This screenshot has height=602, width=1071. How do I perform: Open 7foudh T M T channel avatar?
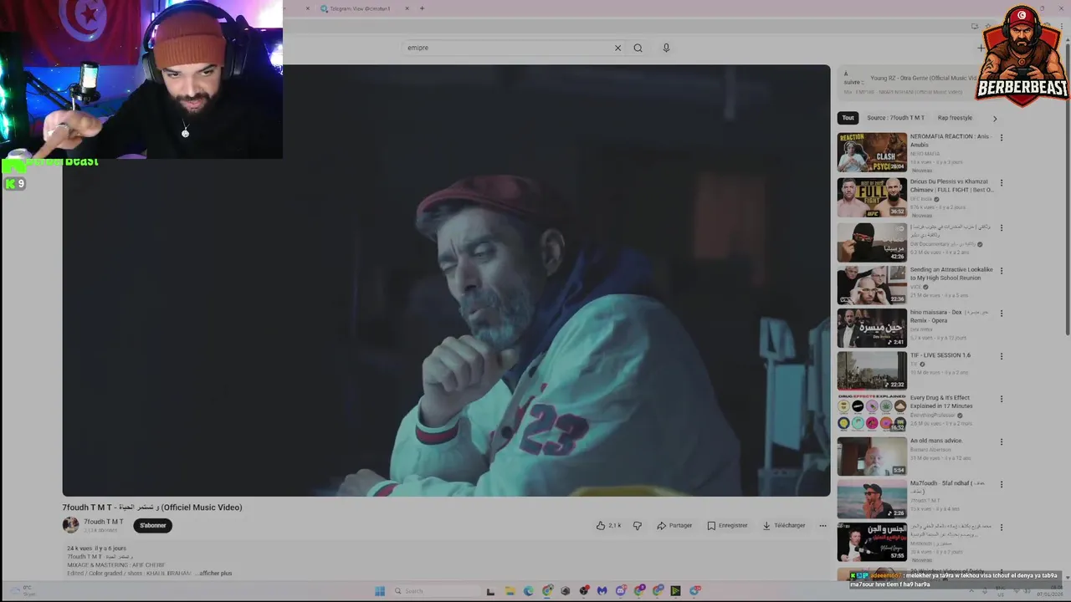(70, 525)
